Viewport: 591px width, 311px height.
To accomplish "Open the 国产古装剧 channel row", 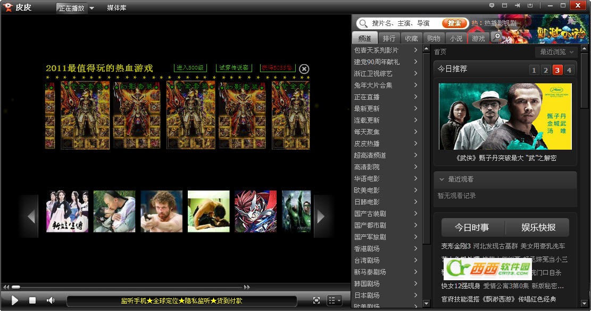I will coord(386,213).
